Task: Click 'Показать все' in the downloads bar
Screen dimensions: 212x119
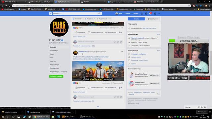Action: point(202,112)
